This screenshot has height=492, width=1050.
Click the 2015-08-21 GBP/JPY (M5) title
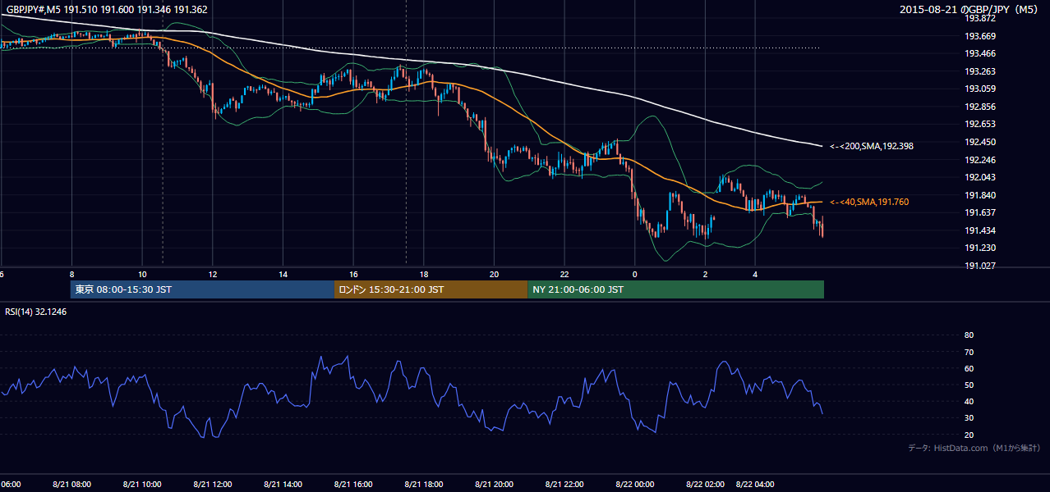tap(970, 10)
